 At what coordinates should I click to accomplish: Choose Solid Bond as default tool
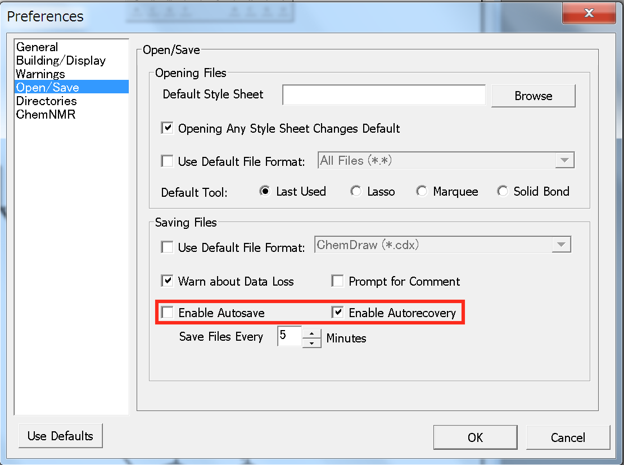click(503, 192)
